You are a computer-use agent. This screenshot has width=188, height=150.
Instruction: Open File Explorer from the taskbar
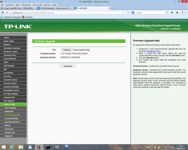[x=21, y=147]
